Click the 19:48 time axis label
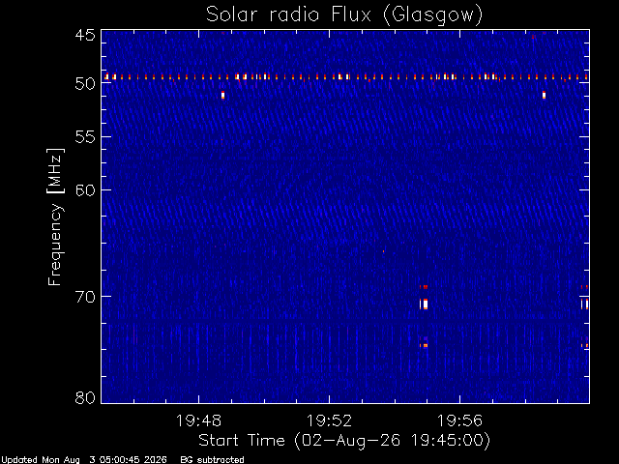This screenshot has height=464, width=619. click(x=198, y=420)
